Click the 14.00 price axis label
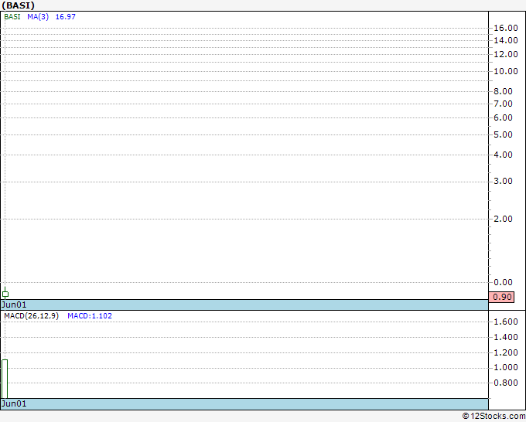 point(506,40)
